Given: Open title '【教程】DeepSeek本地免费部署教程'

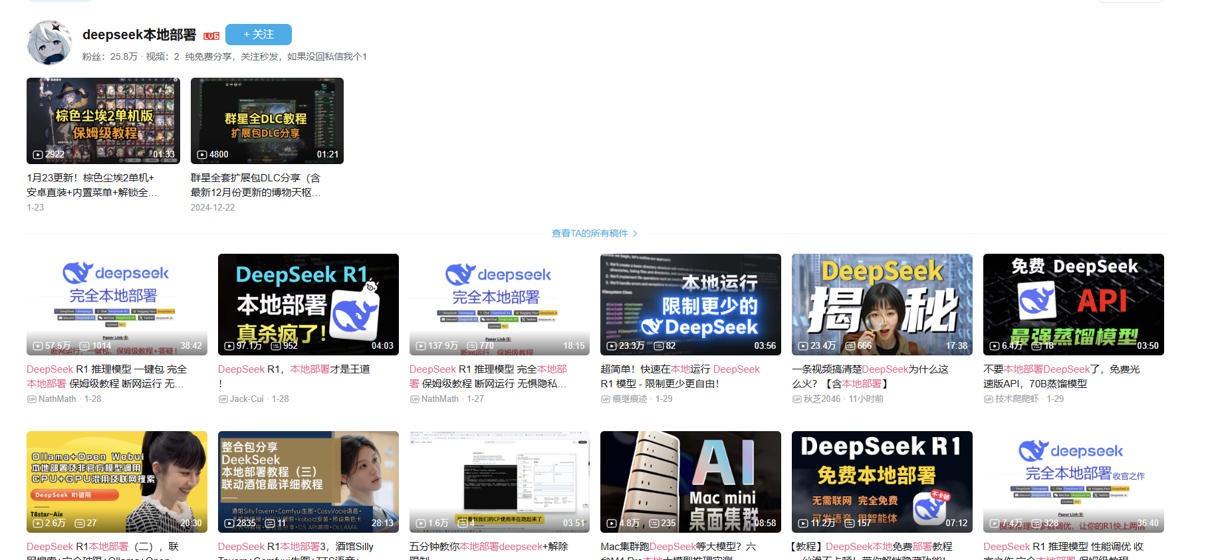Looking at the screenshot, I should [x=872, y=550].
